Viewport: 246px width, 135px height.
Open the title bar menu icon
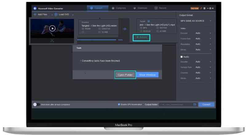(x=204, y=8)
